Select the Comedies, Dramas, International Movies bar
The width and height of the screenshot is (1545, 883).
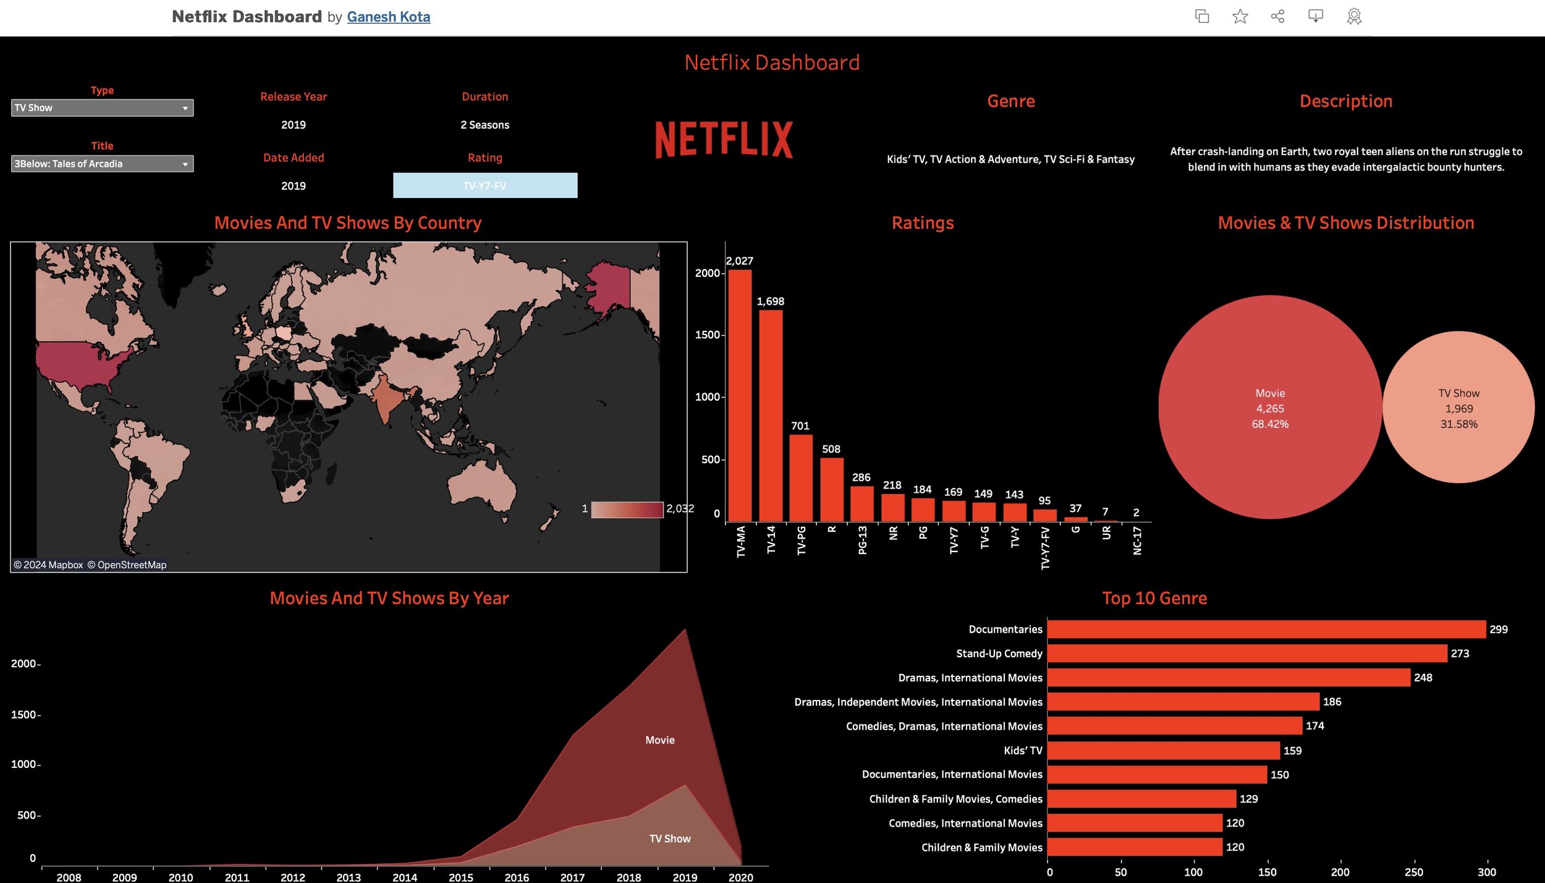click(x=1175, y=726)
